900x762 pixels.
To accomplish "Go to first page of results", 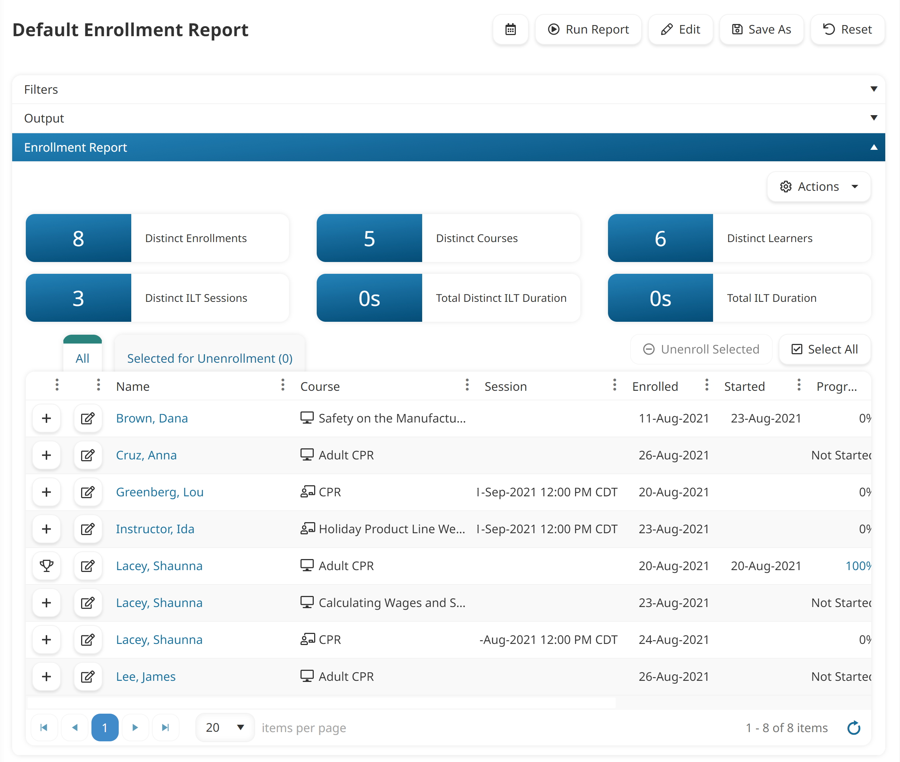I will pos(44,727).
